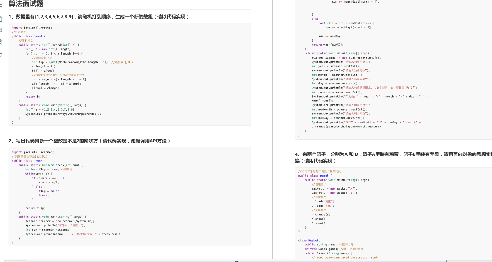Click the line "int sum = scanner.nextInt();"
This screenshot has width=492, height=262.
(x=49, y=230)
